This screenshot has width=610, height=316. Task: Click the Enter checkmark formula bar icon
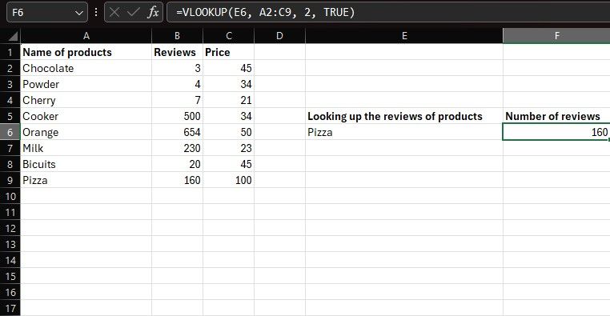click(133, 13)
